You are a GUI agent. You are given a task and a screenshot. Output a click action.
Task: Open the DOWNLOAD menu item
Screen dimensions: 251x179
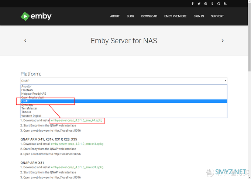149,16
